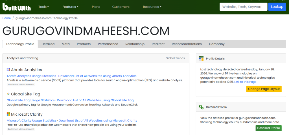289x135 pixels.
Task: Open the Products tab
Action: click(84, 44)
